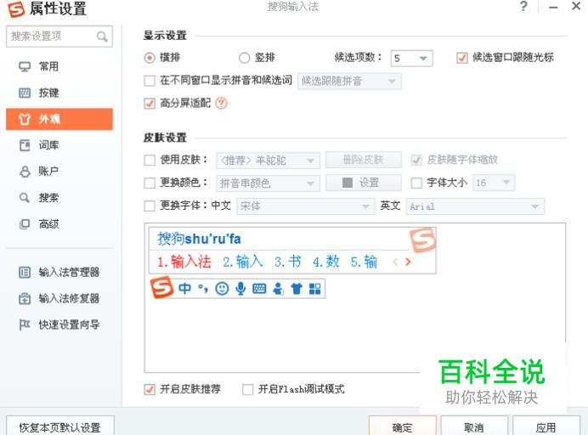
Task: Click the smiley emoji icon in preview bar
Action: (222, 288)
